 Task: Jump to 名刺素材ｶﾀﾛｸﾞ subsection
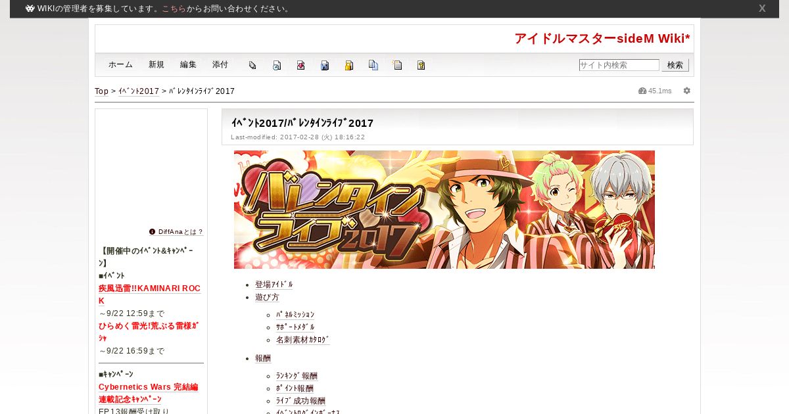pos(303,340)
